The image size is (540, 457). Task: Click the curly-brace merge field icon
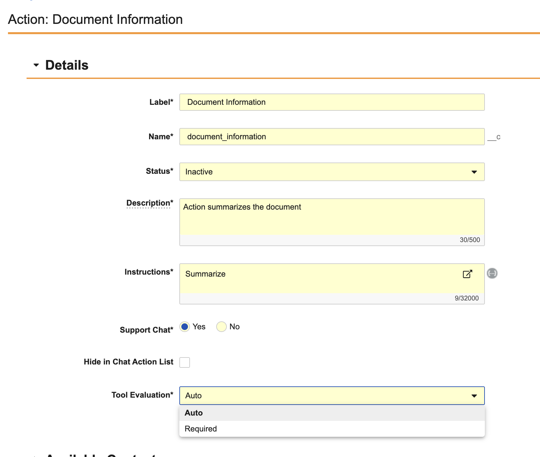coord(492,273)
